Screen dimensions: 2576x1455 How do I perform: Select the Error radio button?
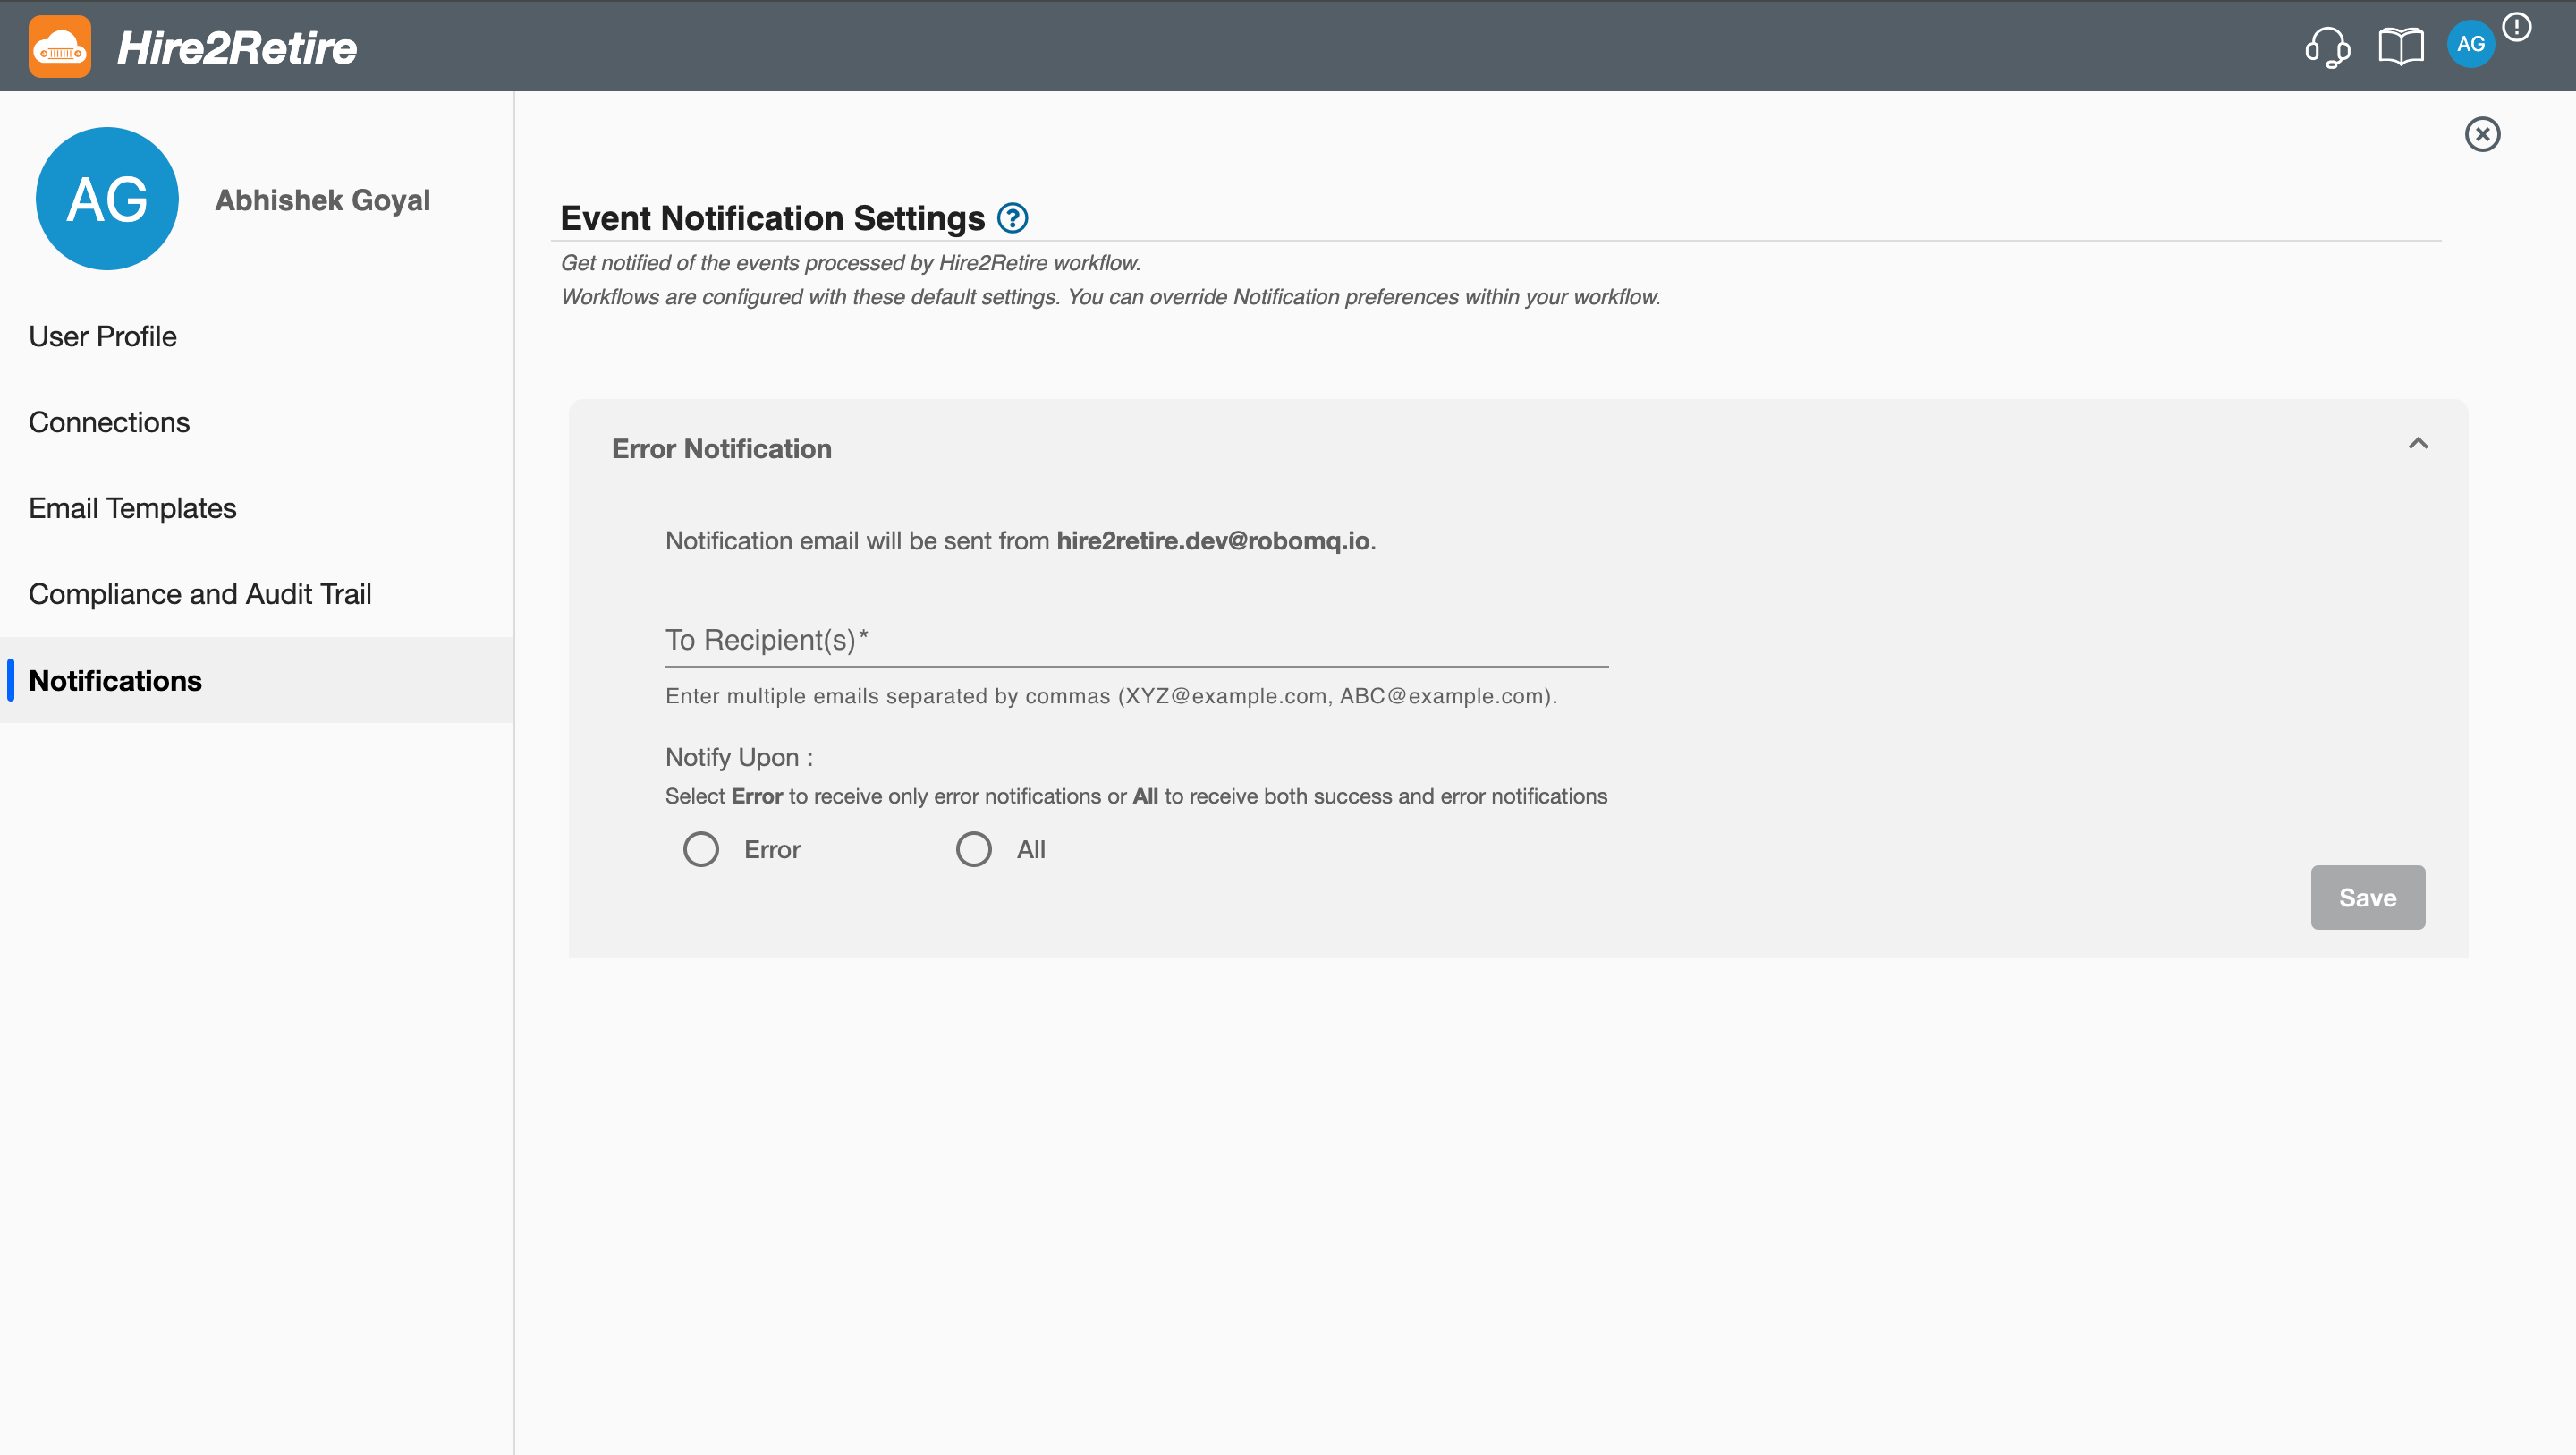[x=702, y=848]
